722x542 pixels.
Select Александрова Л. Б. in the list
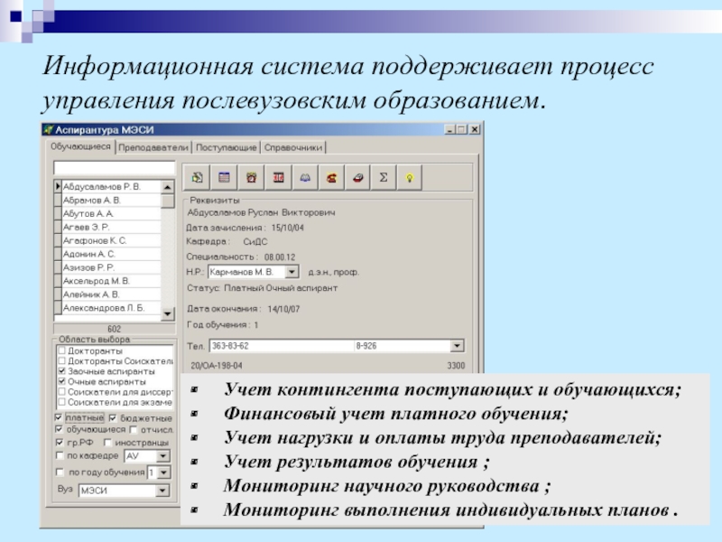[x=111, y=308]
